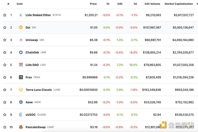Click the Lido DAO logo icon
Screen dimensions: 198x132
click(21, 65)
